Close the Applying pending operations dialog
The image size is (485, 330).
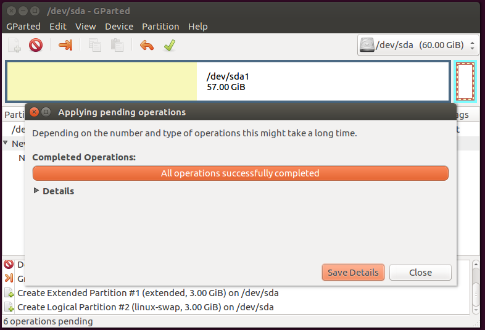click(x=35, y=112)
